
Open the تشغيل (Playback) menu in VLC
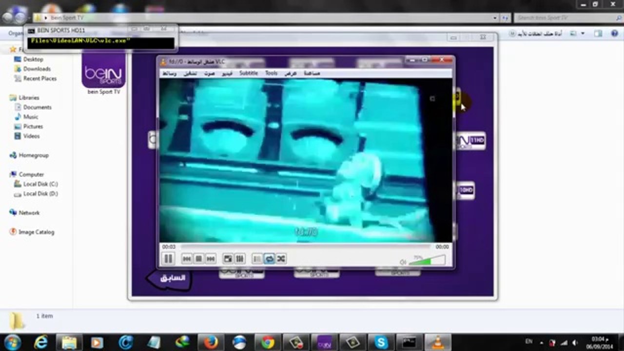190,73
